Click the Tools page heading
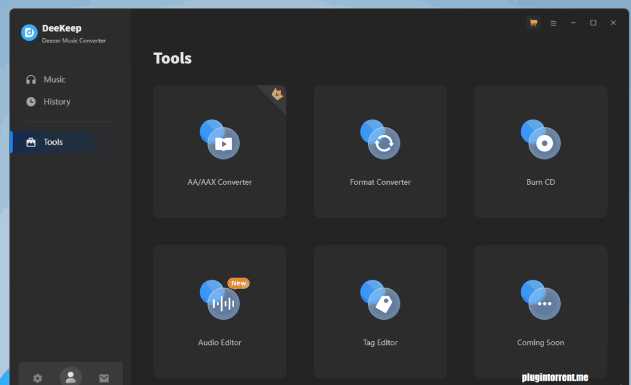This screenshot has height=385, width=631. pos(173,59)
